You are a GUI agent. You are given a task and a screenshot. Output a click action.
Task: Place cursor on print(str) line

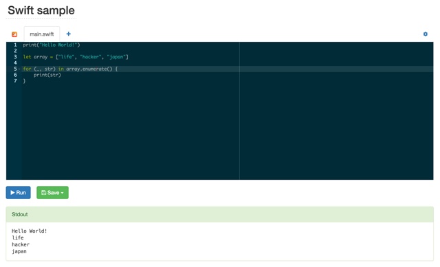[47, 75]
